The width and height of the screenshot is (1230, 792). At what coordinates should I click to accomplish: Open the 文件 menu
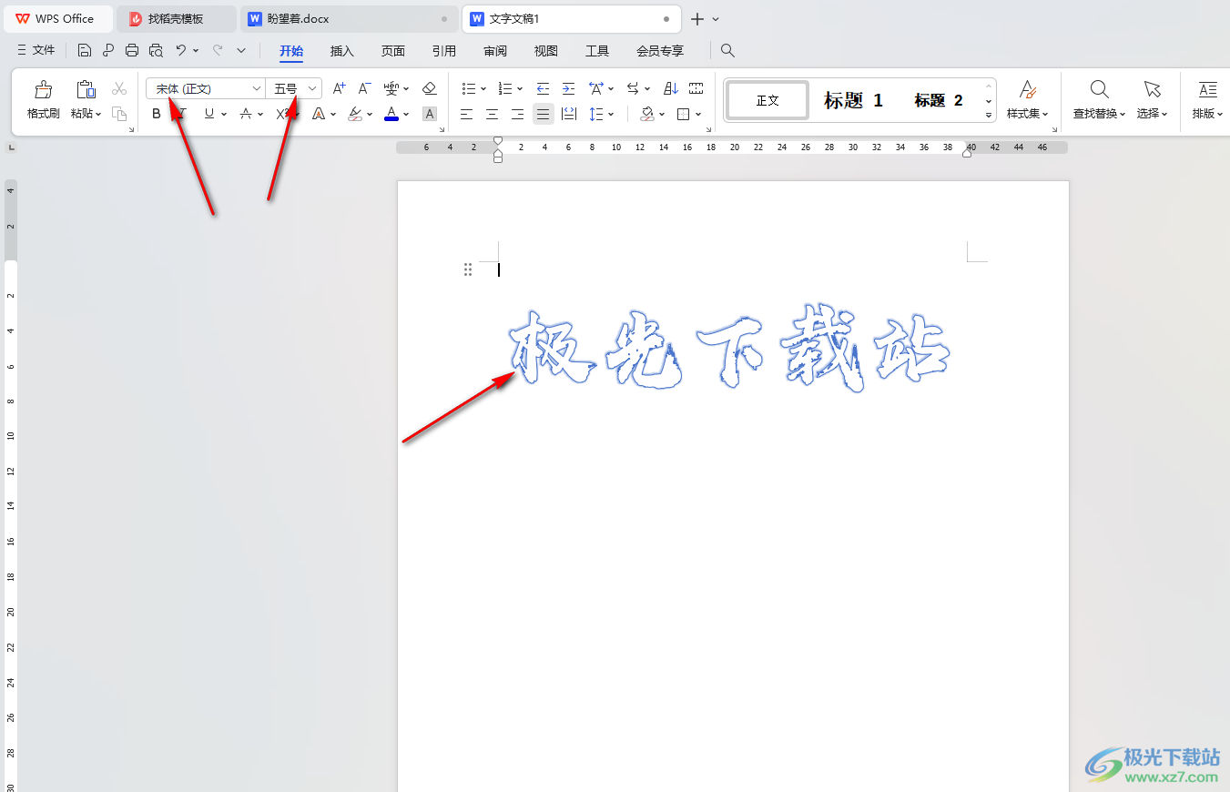pyautogui.click(x=36, y=50)
